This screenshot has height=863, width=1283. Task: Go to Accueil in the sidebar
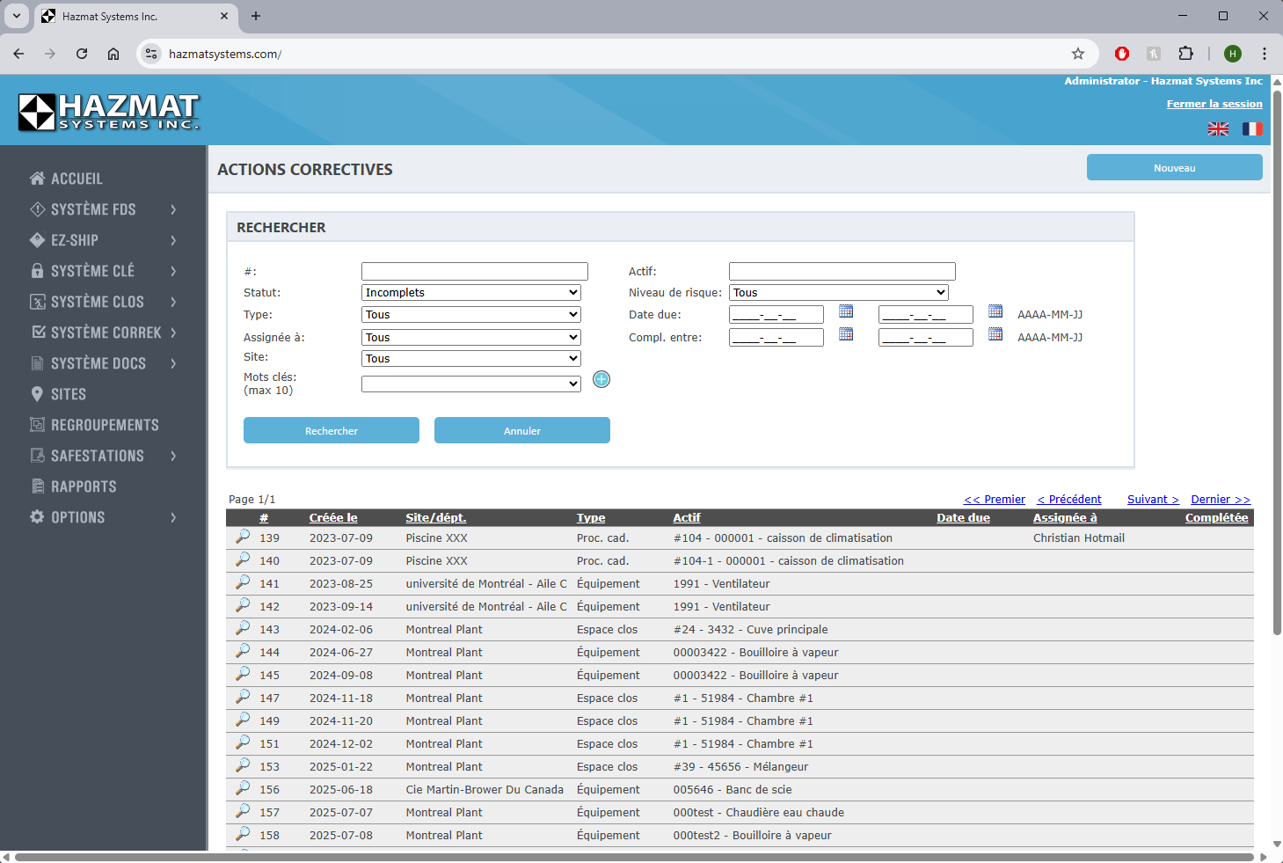click(77, 179)
